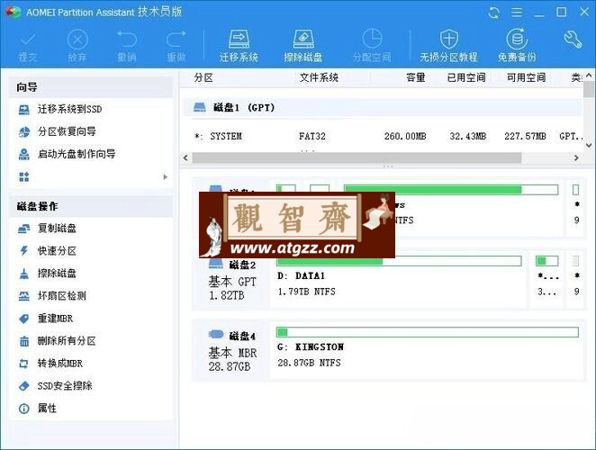Click the 32.43MB used space cell

[x=467, y=137]
